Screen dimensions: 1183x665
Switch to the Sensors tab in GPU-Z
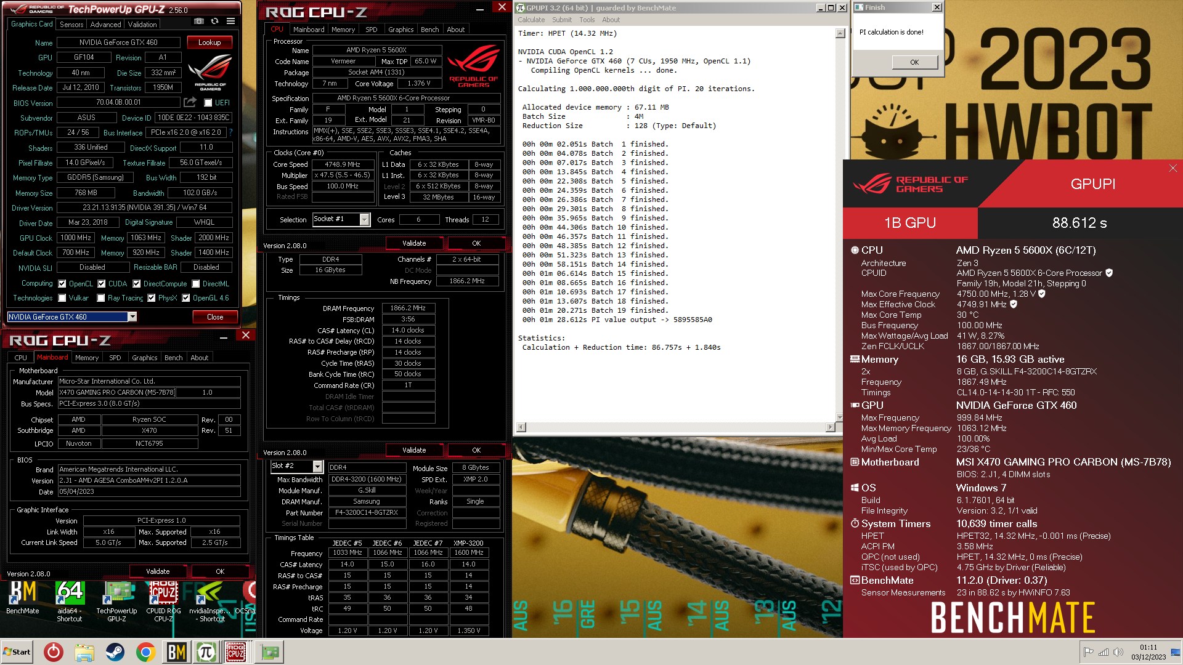point(71,25)
